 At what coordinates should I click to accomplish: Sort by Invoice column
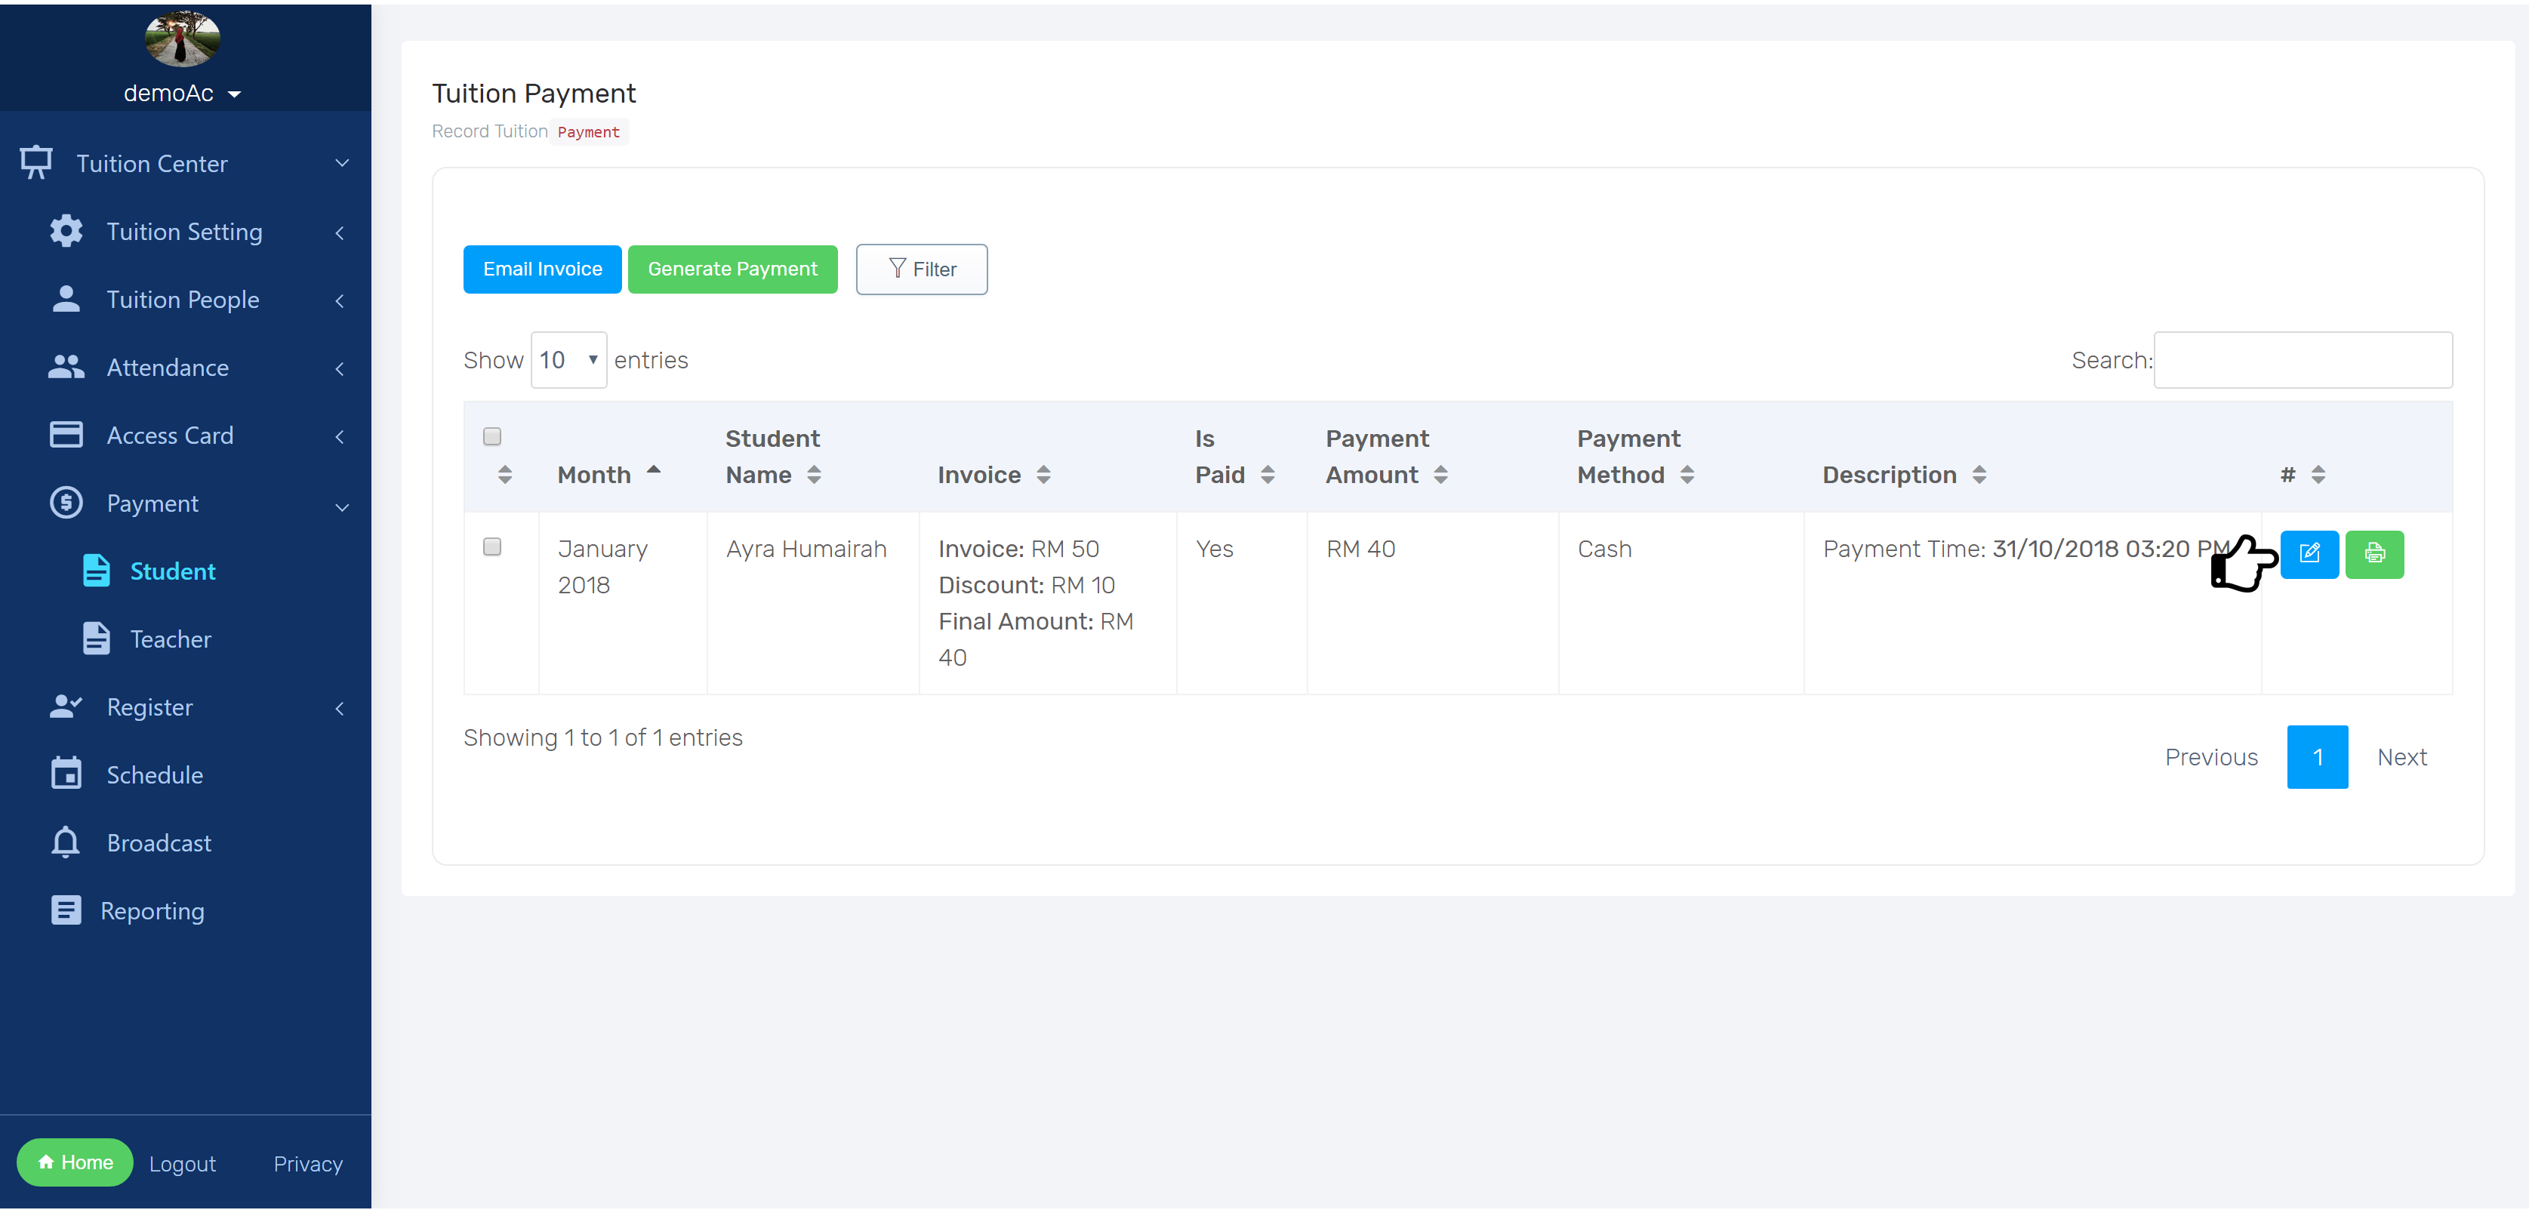[x=1043, y=475]
